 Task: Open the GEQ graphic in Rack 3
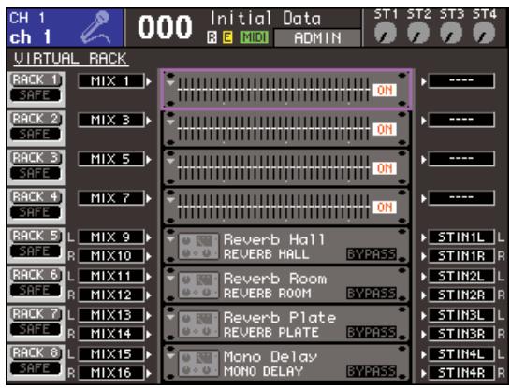(273, 167)
